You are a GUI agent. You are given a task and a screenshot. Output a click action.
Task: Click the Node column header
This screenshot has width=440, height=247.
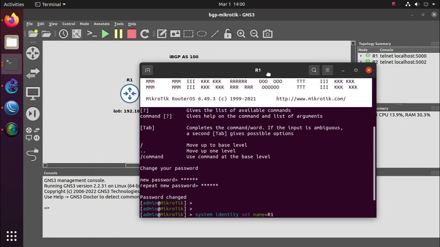point(367,50)
